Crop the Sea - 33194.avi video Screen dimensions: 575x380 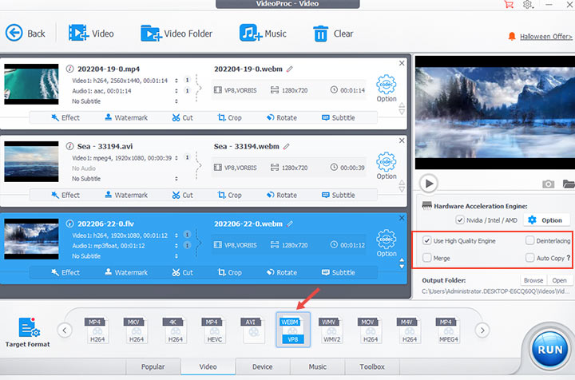click(229, 195)
